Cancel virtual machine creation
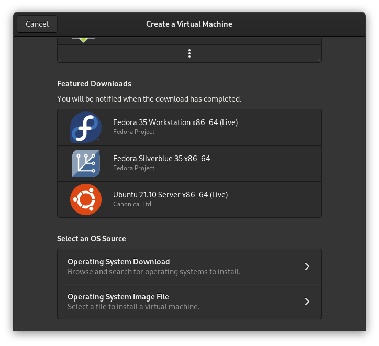Image resolution: width=379 pixels, height=346 pixels. coord(37,24)
